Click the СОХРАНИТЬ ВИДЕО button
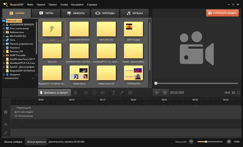243x147 pixels. (x=222, y=13)
